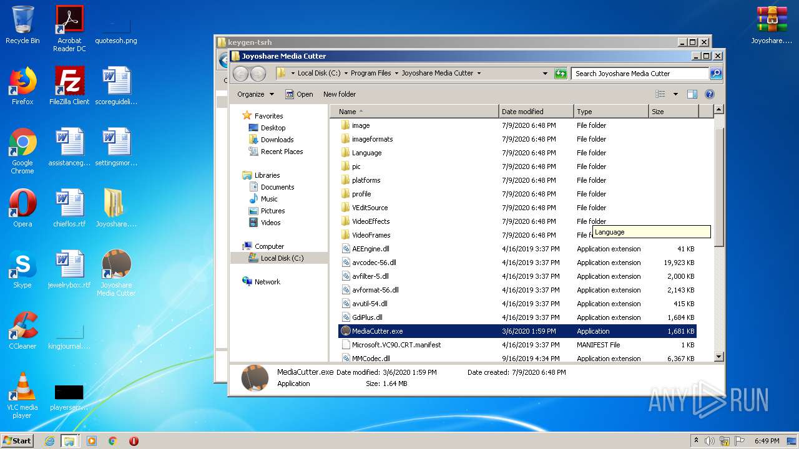Go forward in Explorer navigation
The image size is (799, 449).
257,74
